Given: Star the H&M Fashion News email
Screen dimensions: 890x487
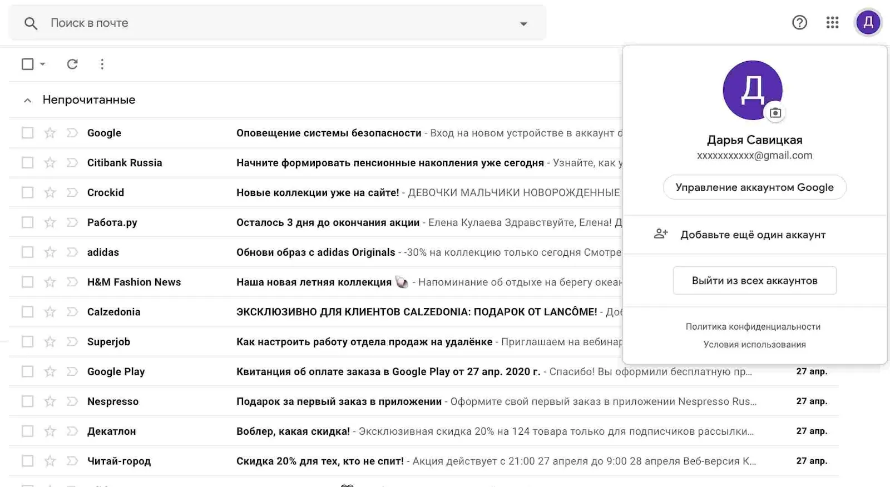Looking at the screenshot, I should 50,282.
